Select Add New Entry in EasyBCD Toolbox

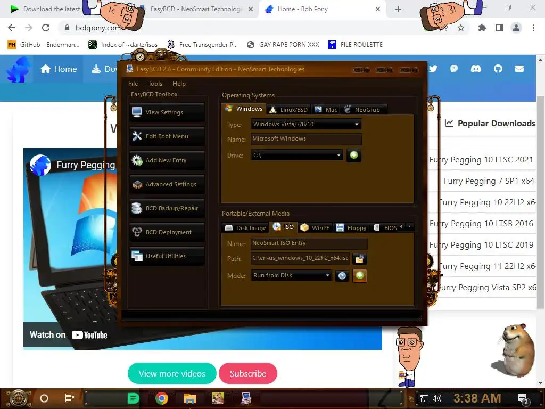(167, 160)
